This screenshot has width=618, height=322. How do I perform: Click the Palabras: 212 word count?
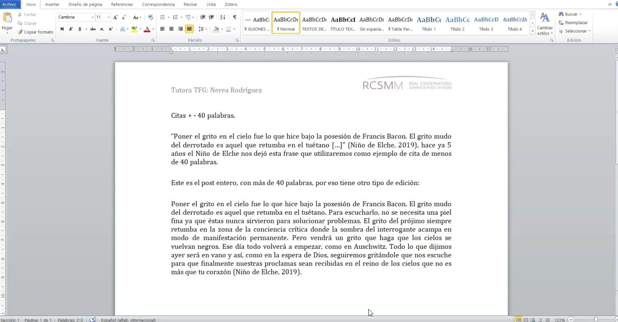pos(70,320)
